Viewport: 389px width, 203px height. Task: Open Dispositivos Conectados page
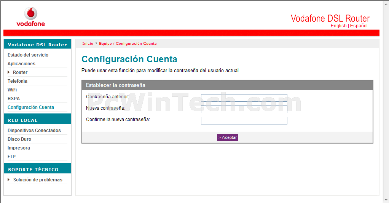[34, 130]
